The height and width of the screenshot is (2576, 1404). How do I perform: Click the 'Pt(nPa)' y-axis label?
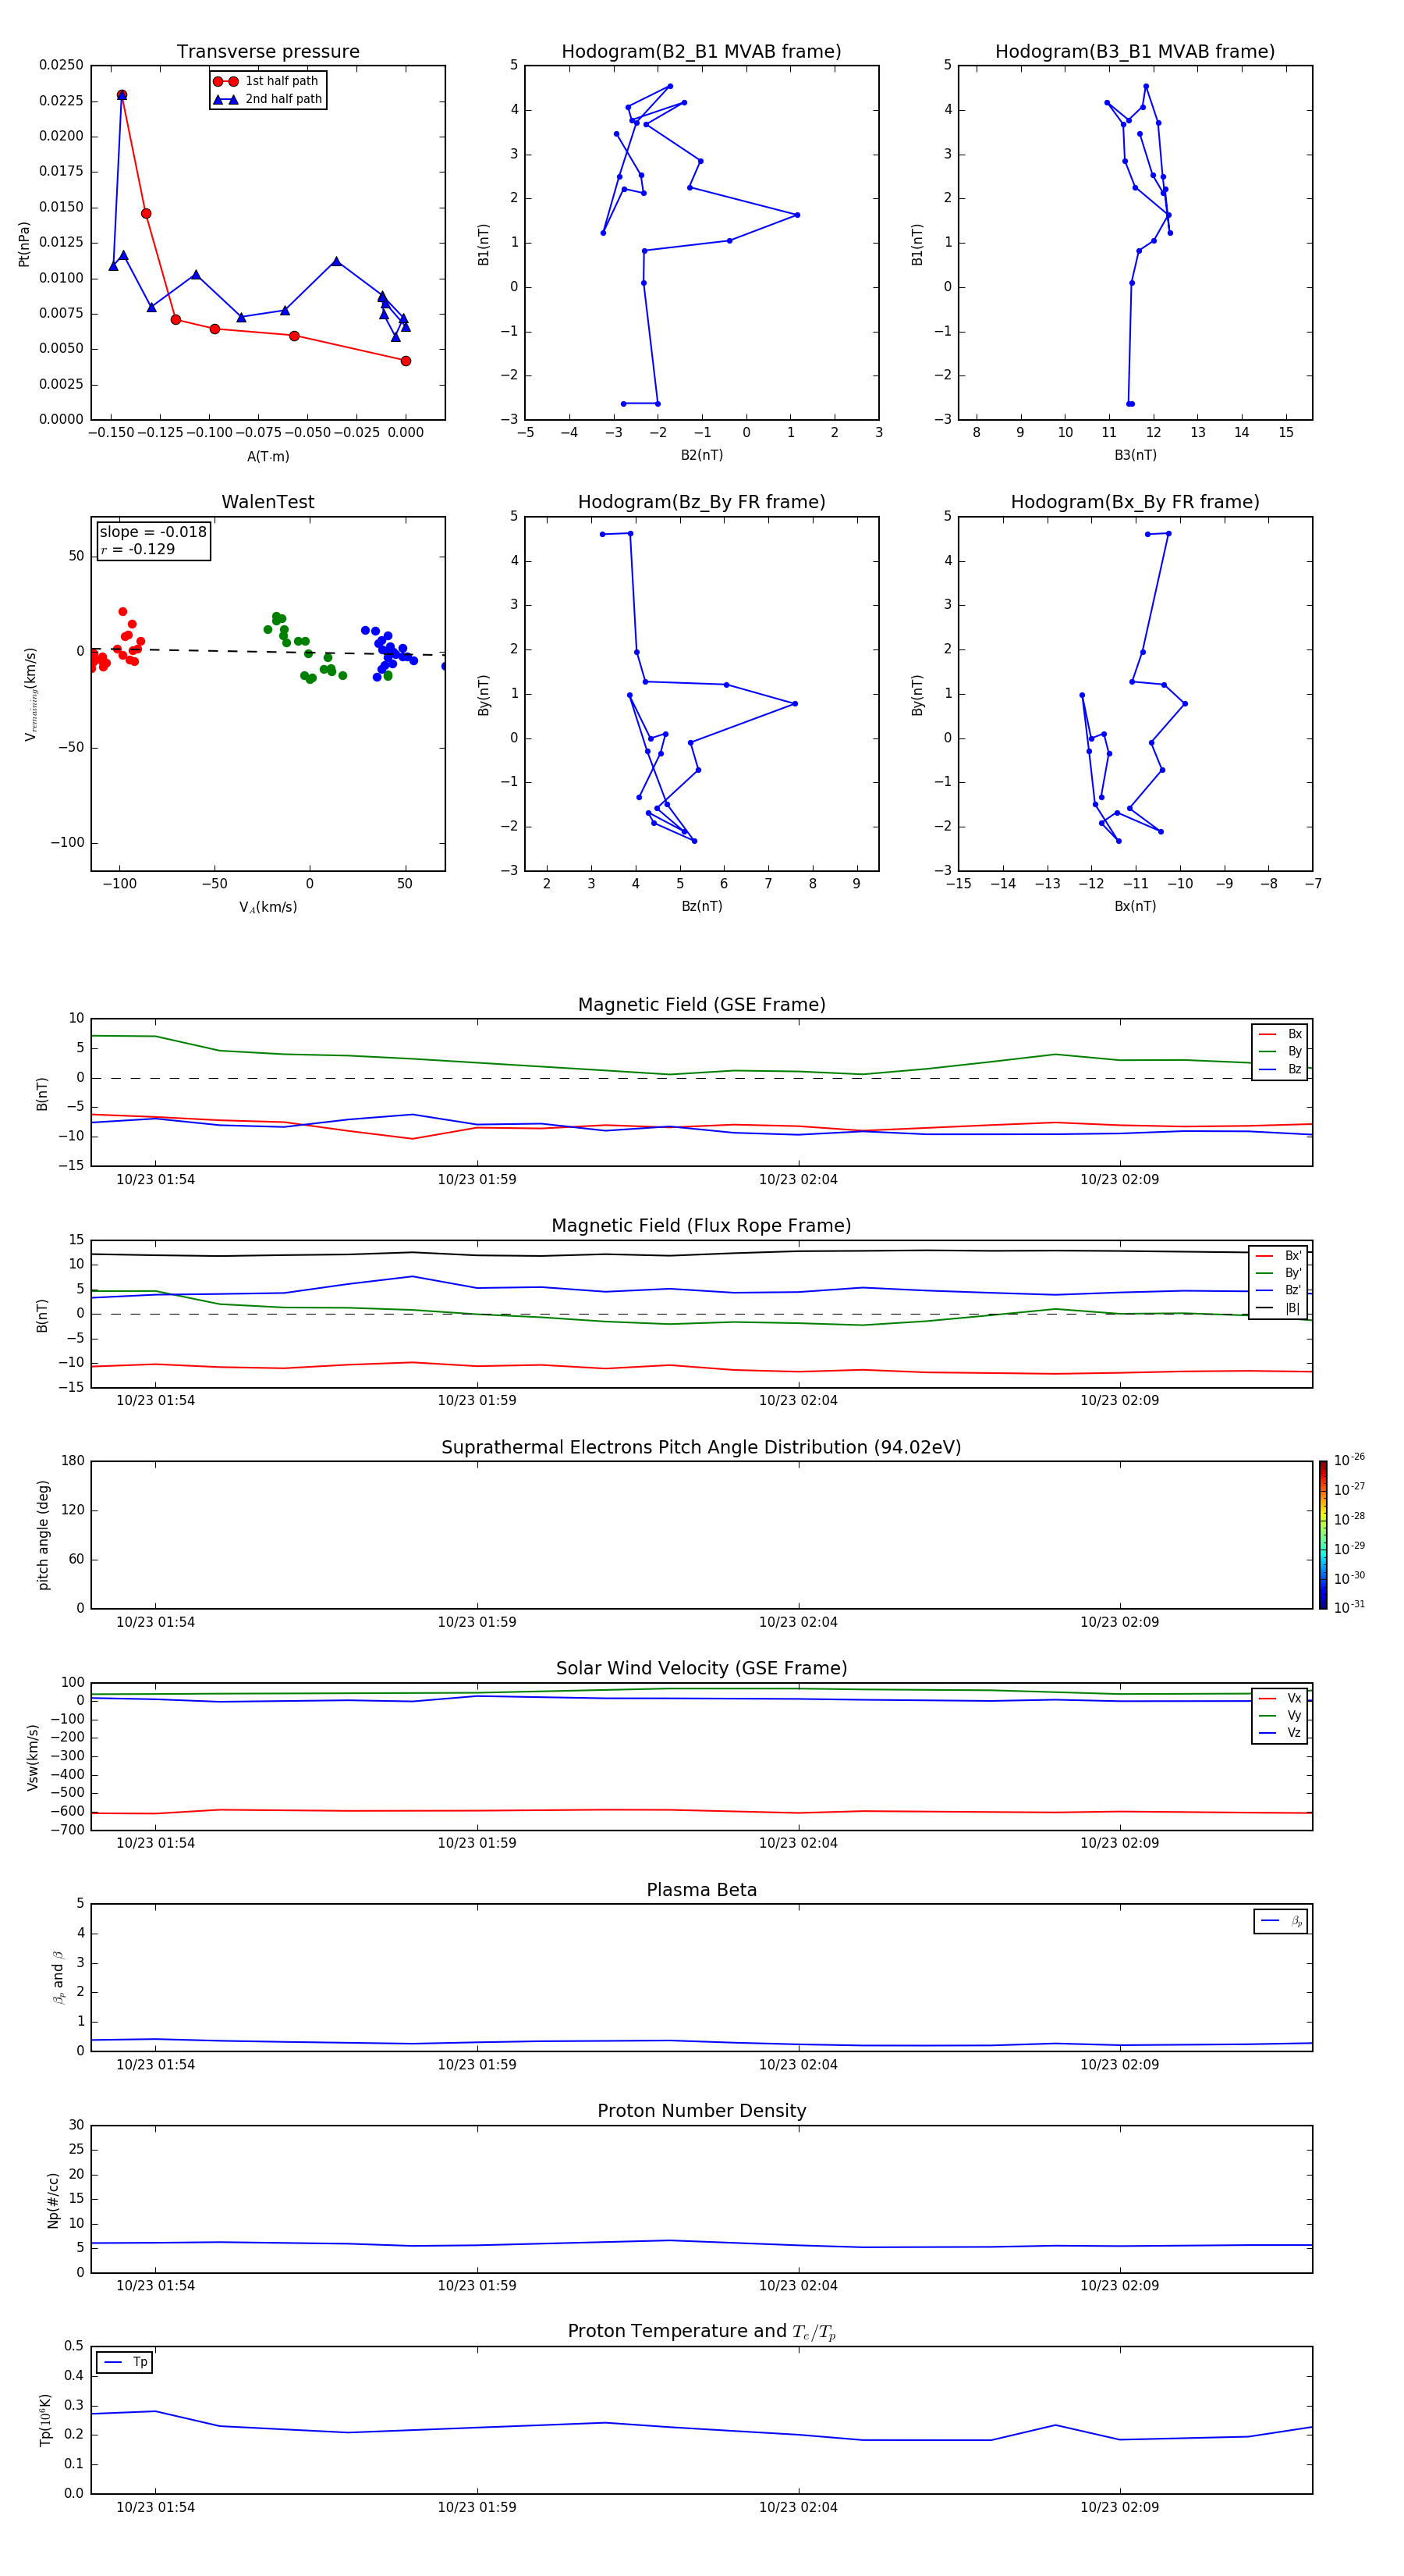pyautogui.click(x=24, y=244)
